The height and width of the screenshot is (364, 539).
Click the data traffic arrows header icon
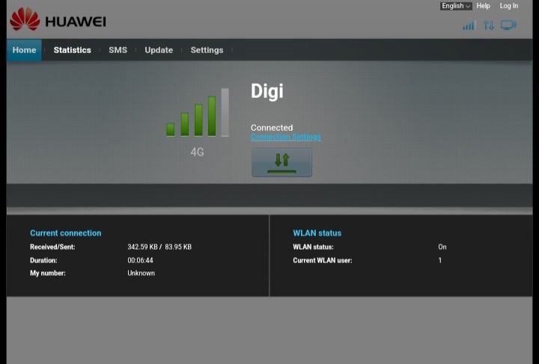488,25
